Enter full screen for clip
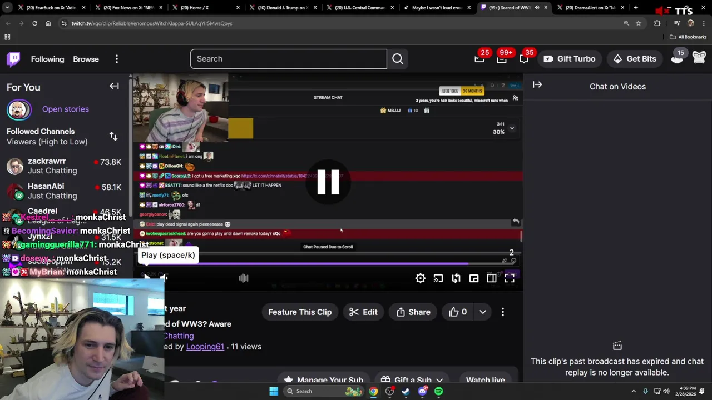This screenshot has width=712, height=400. [510, 278]
